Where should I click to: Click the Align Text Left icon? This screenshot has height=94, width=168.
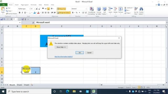click(x=43, y=13)
